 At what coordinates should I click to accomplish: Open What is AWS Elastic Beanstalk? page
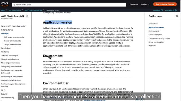13,26
